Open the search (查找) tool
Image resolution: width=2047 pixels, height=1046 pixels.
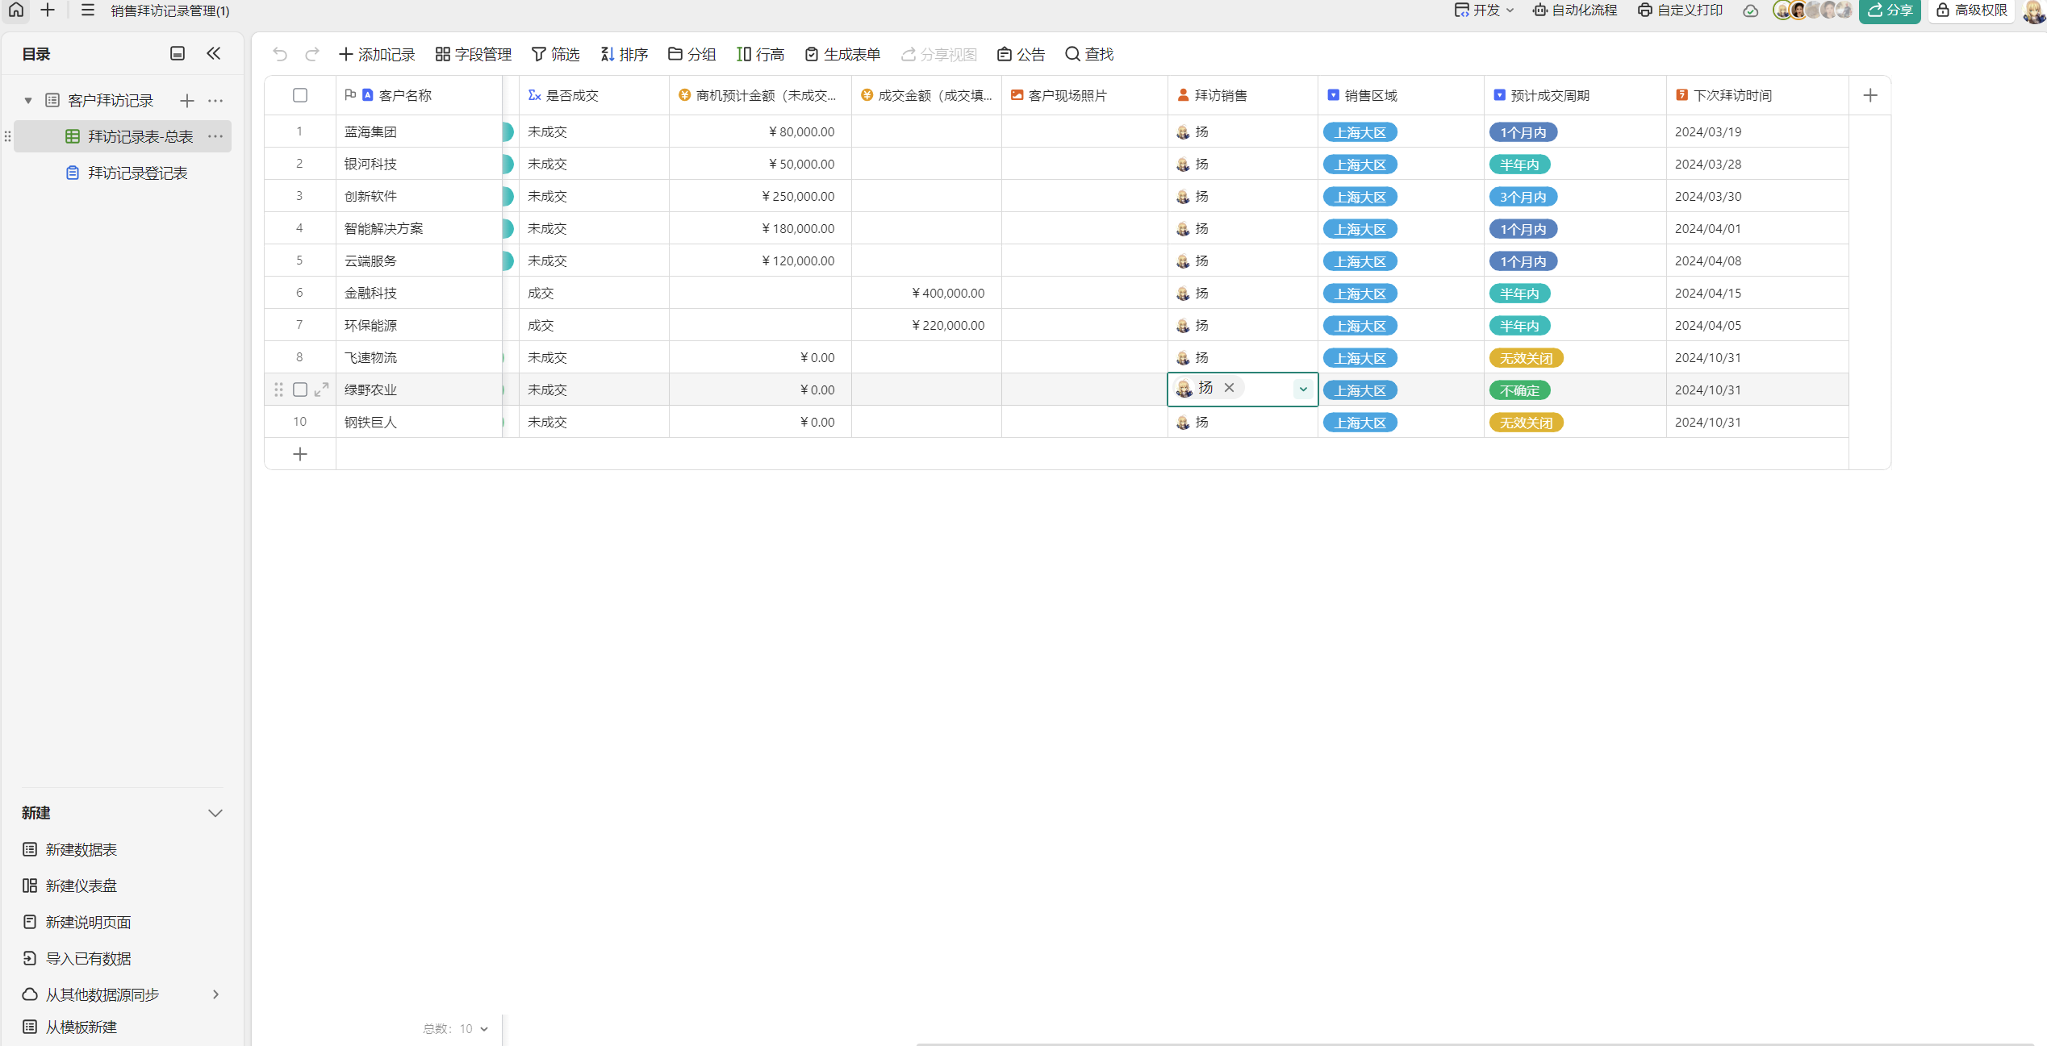(1089, 54)
